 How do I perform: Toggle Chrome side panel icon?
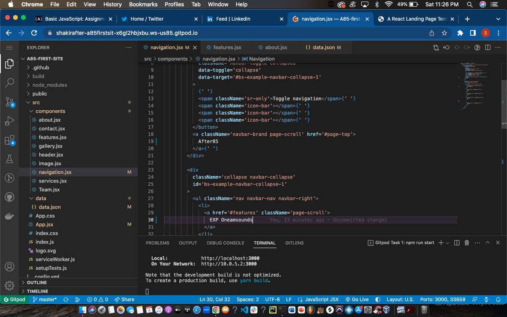coord(473,33)
